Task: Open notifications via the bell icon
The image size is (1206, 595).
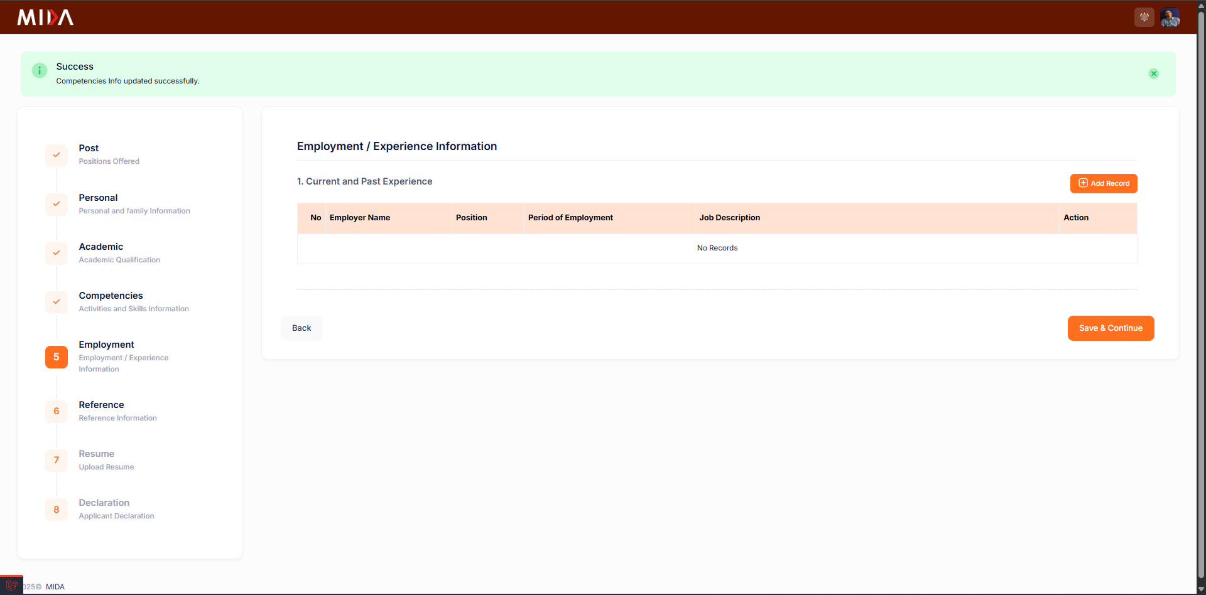Action: [x=1144, y=17]
